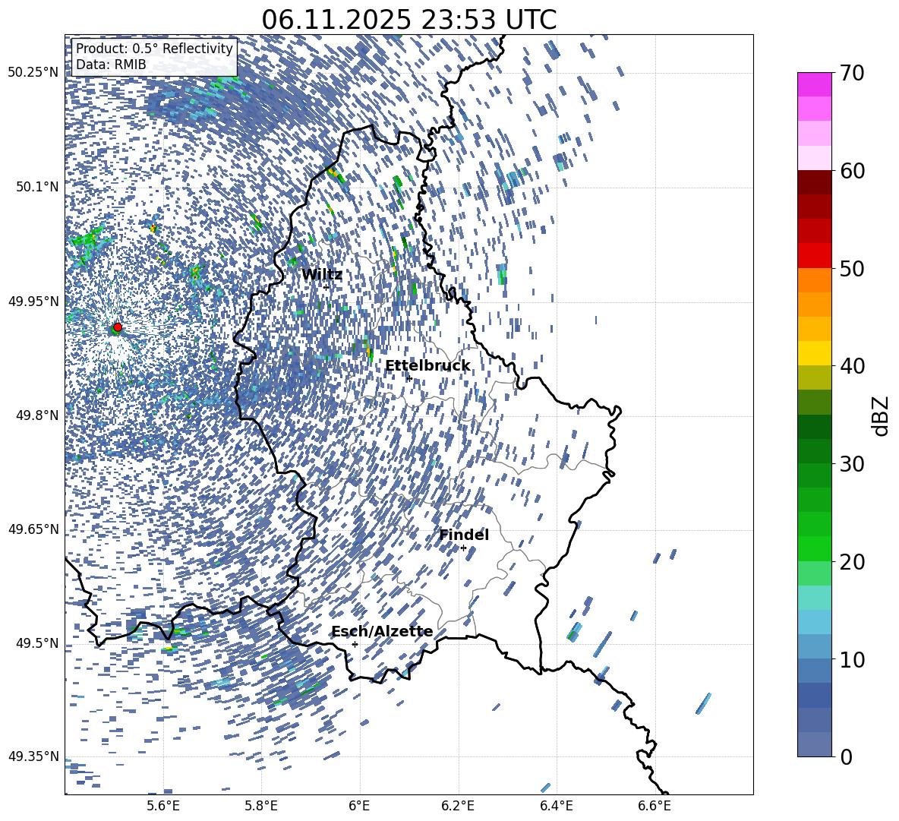Click the 49.65°N latitude label

tap(33, 529)
